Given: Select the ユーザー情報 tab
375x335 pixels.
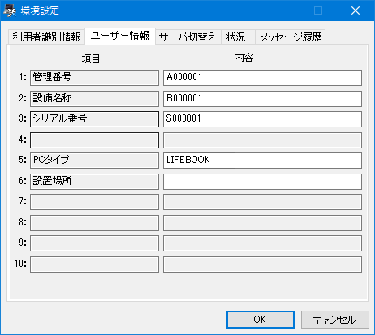Looking at the screenshot, I should point(120,36).
